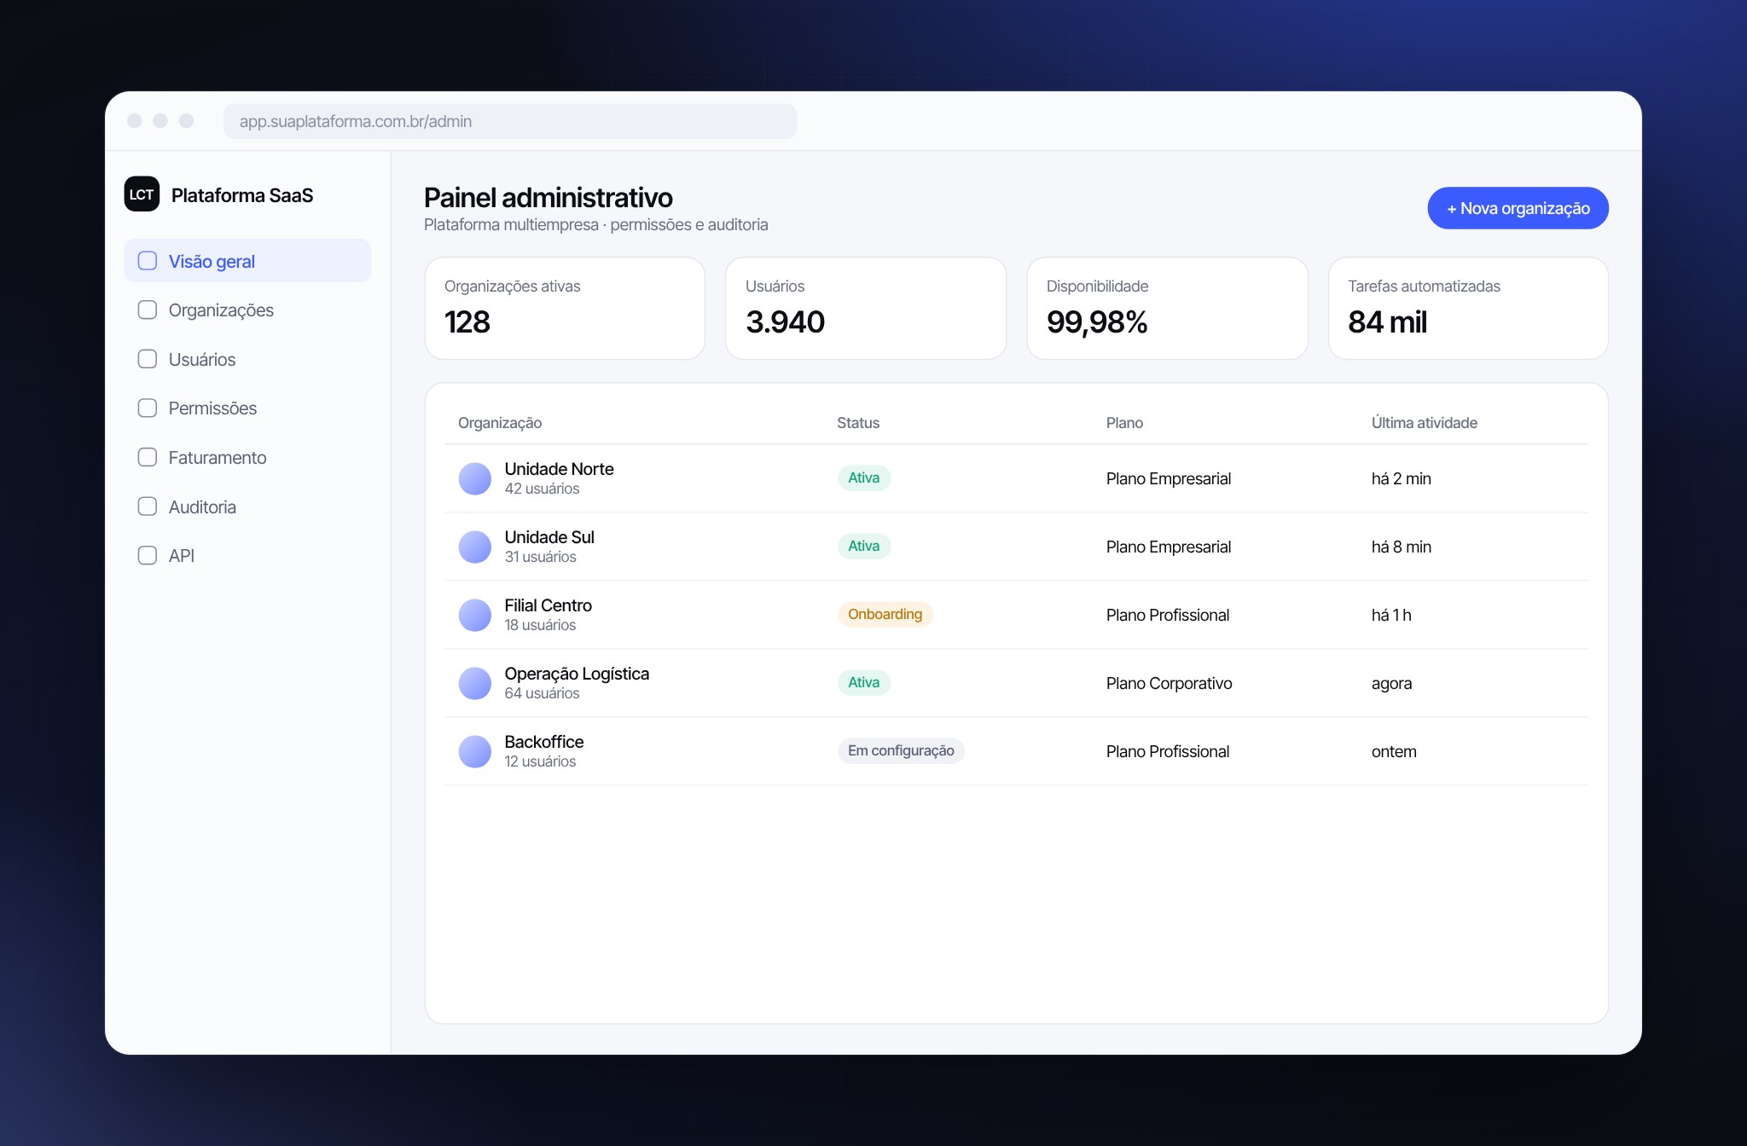
Task: Click the Ativa badge for Unidade Sul
Action: pyautogui.click(x=864, y=547)
